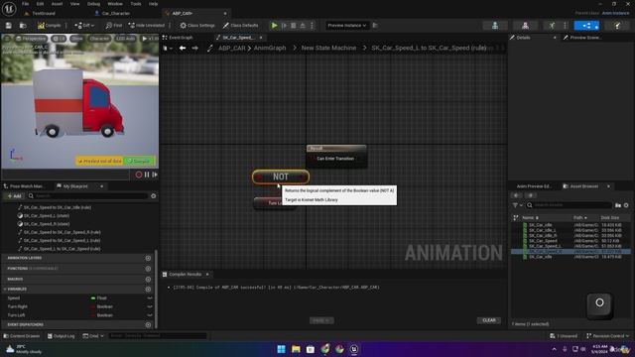Navigate back in graph history
The image size is (635, 357).
tap(183, 49)
